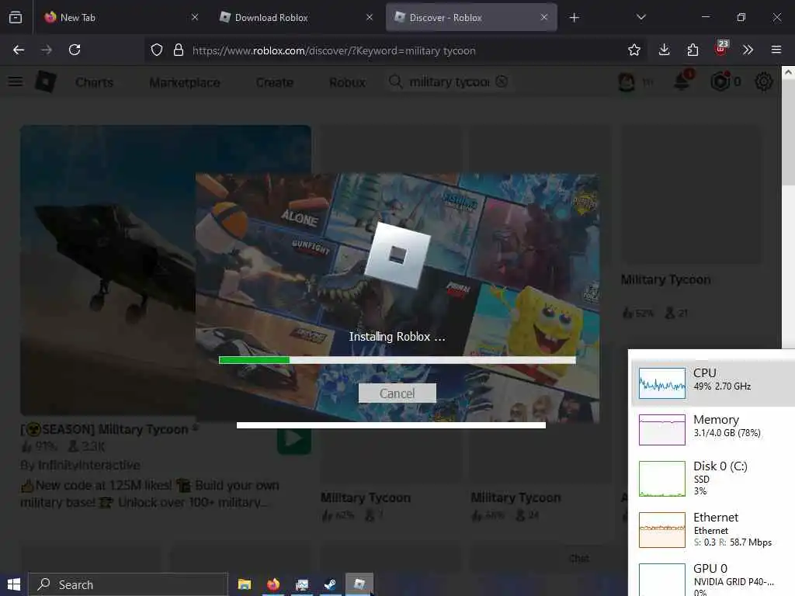The image size is (795, 596).
Task: Open a new browser tab with plus button
Action: click(574, 18)
